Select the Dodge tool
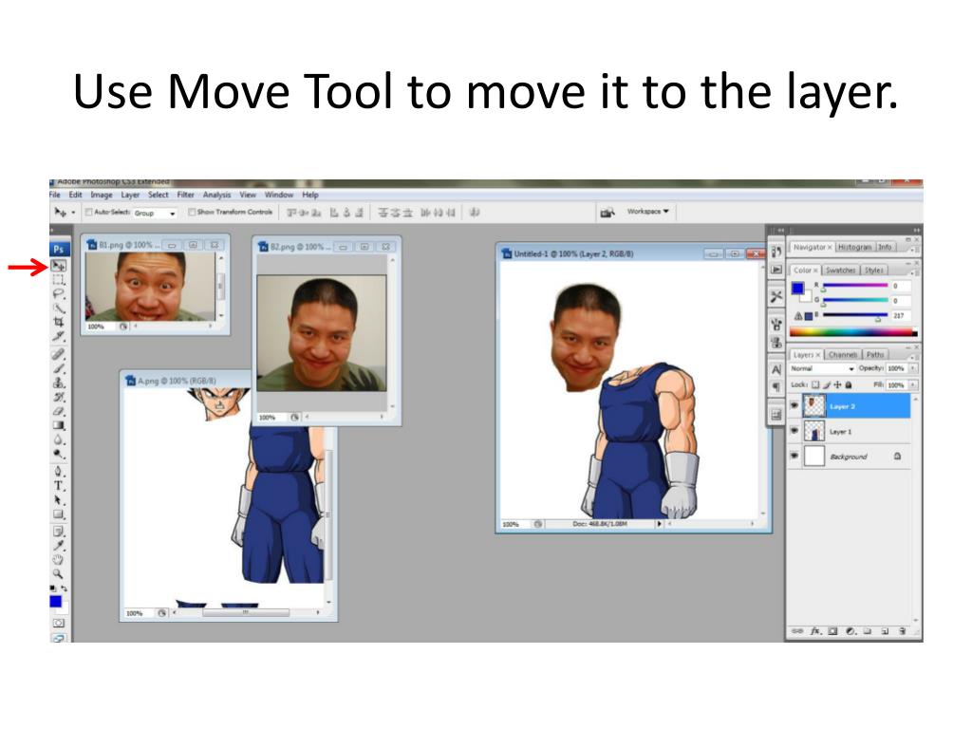The image size is (972, 729). (x=58, y=454)
